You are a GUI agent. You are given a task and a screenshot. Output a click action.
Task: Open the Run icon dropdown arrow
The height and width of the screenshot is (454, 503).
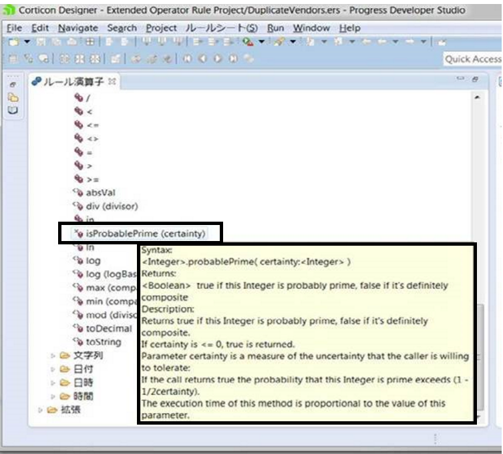coord(262,41)
